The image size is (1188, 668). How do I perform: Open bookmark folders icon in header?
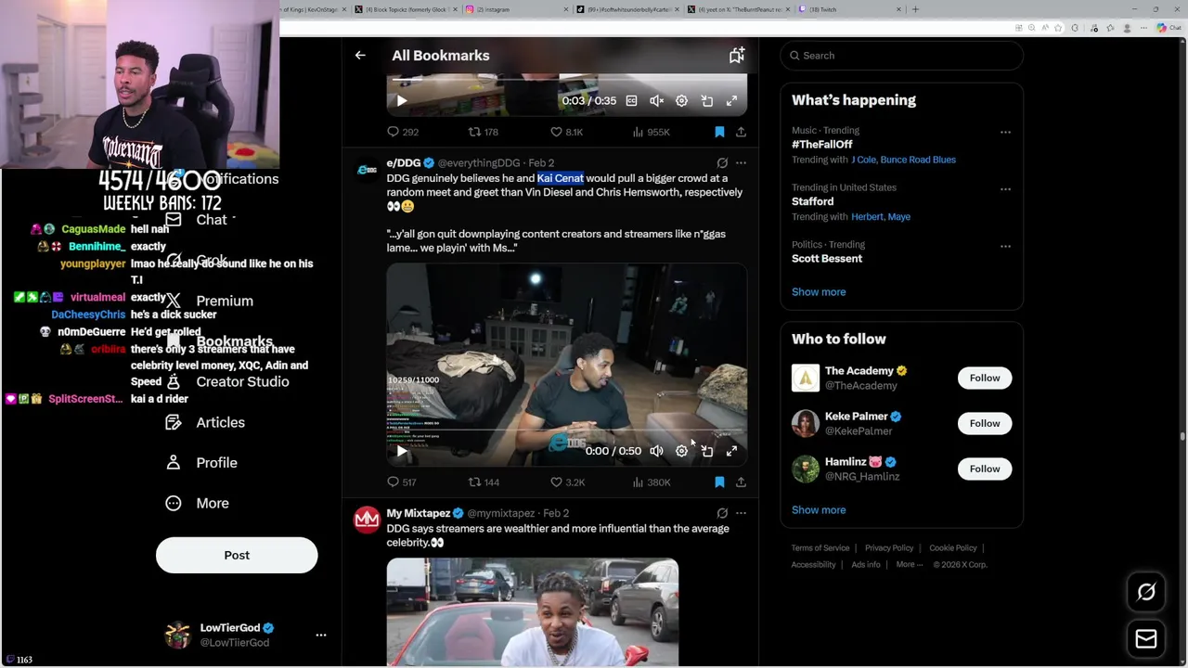(736, 56)
